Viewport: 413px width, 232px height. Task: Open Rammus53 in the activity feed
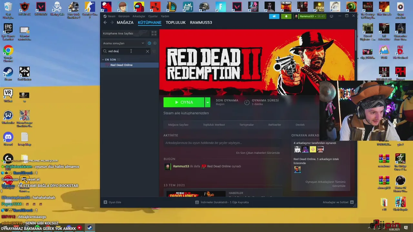tap(181, 166)
